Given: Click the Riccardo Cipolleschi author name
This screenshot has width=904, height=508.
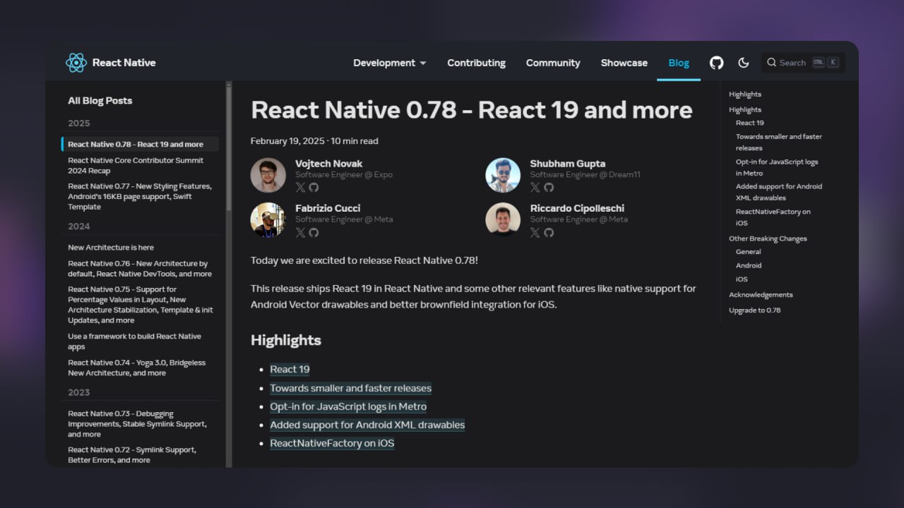Looking at the screenshot, I should 577,208.
